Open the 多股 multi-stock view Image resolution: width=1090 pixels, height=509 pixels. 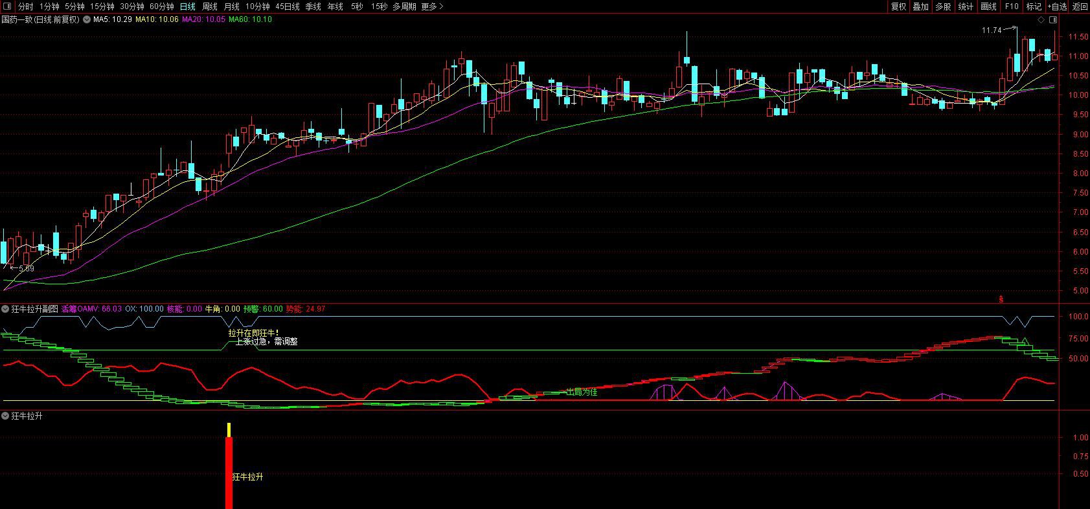(x=942, y=6)
